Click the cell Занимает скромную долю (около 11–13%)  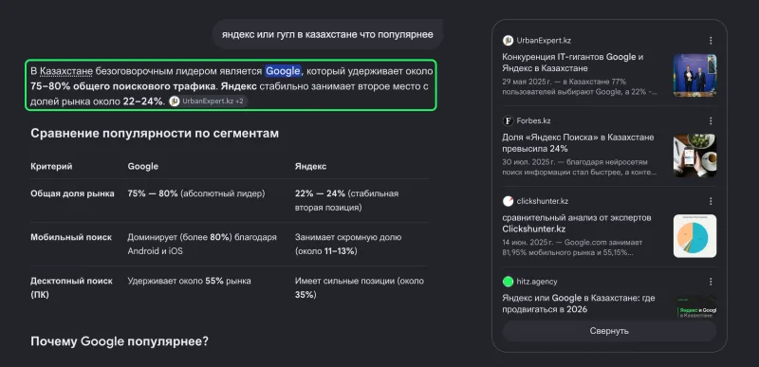(x=348, y=244)
